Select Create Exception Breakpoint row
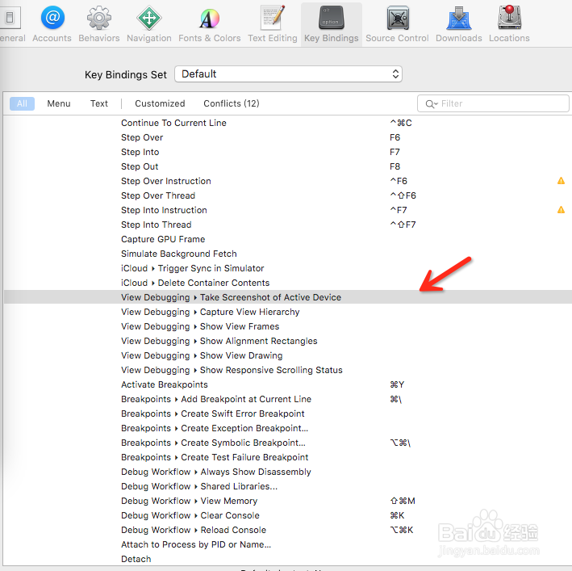 287,428
